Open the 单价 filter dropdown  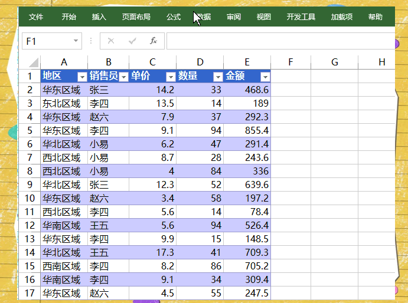tap(171, 77)
